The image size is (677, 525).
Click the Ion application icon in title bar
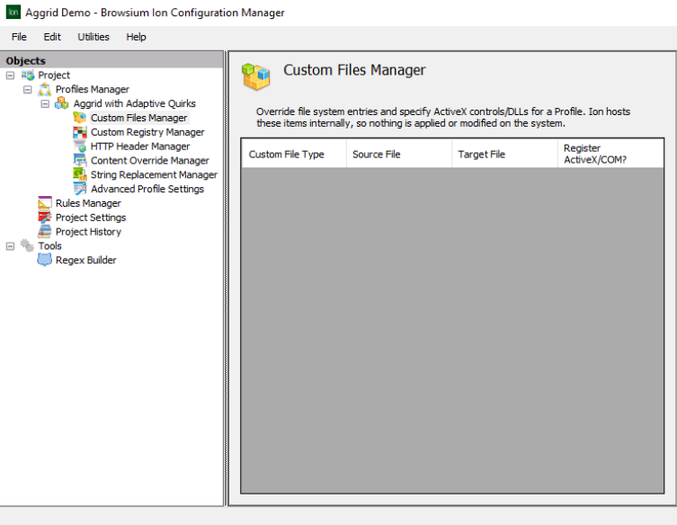pyautogui.click(x=13, y=12)
